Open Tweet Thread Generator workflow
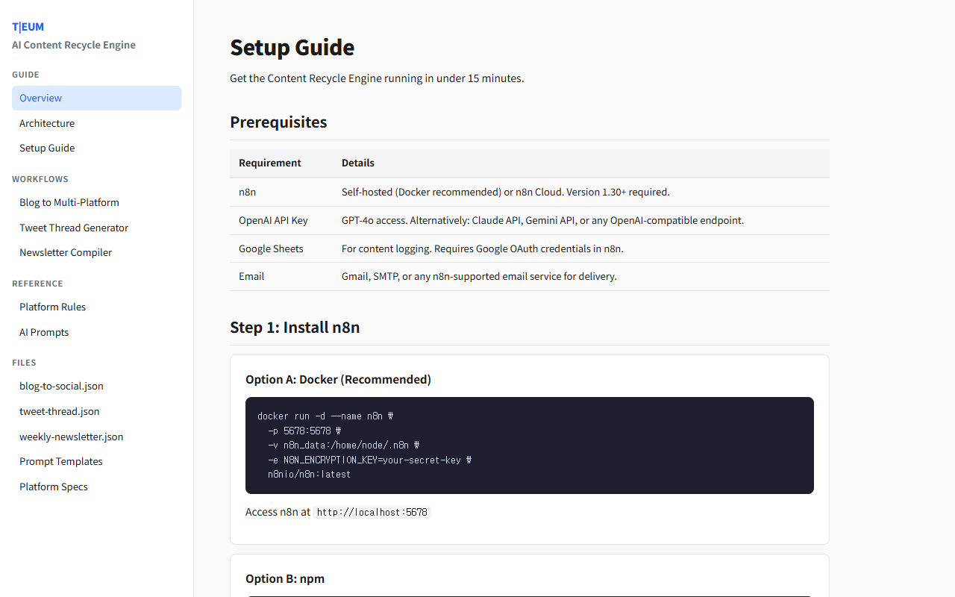 point(74,228)
